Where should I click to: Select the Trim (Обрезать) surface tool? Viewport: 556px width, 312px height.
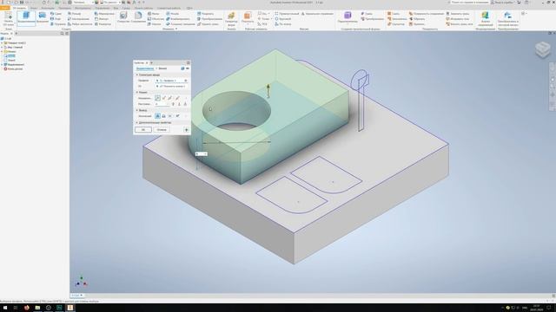(x=417, y=19)
